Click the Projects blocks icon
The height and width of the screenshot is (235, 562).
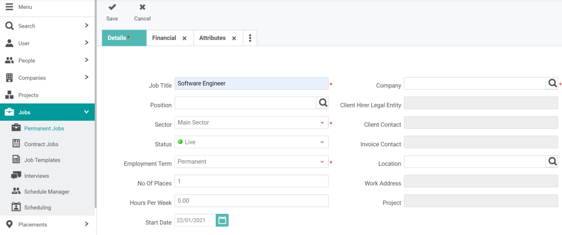[9, 95]
